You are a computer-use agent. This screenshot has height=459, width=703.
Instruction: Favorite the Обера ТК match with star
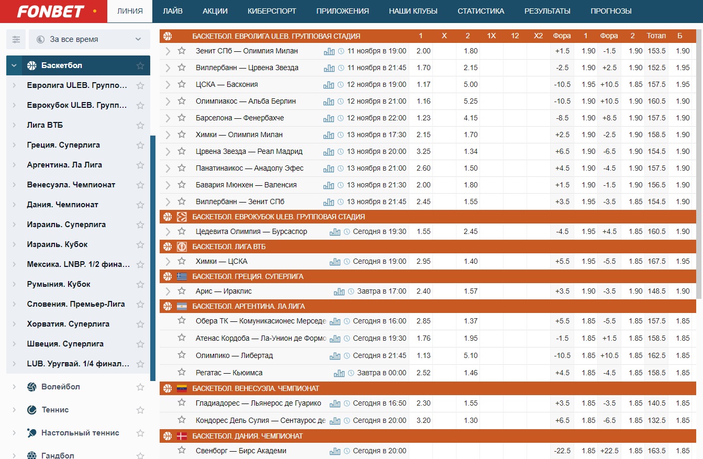click(182, 320)
